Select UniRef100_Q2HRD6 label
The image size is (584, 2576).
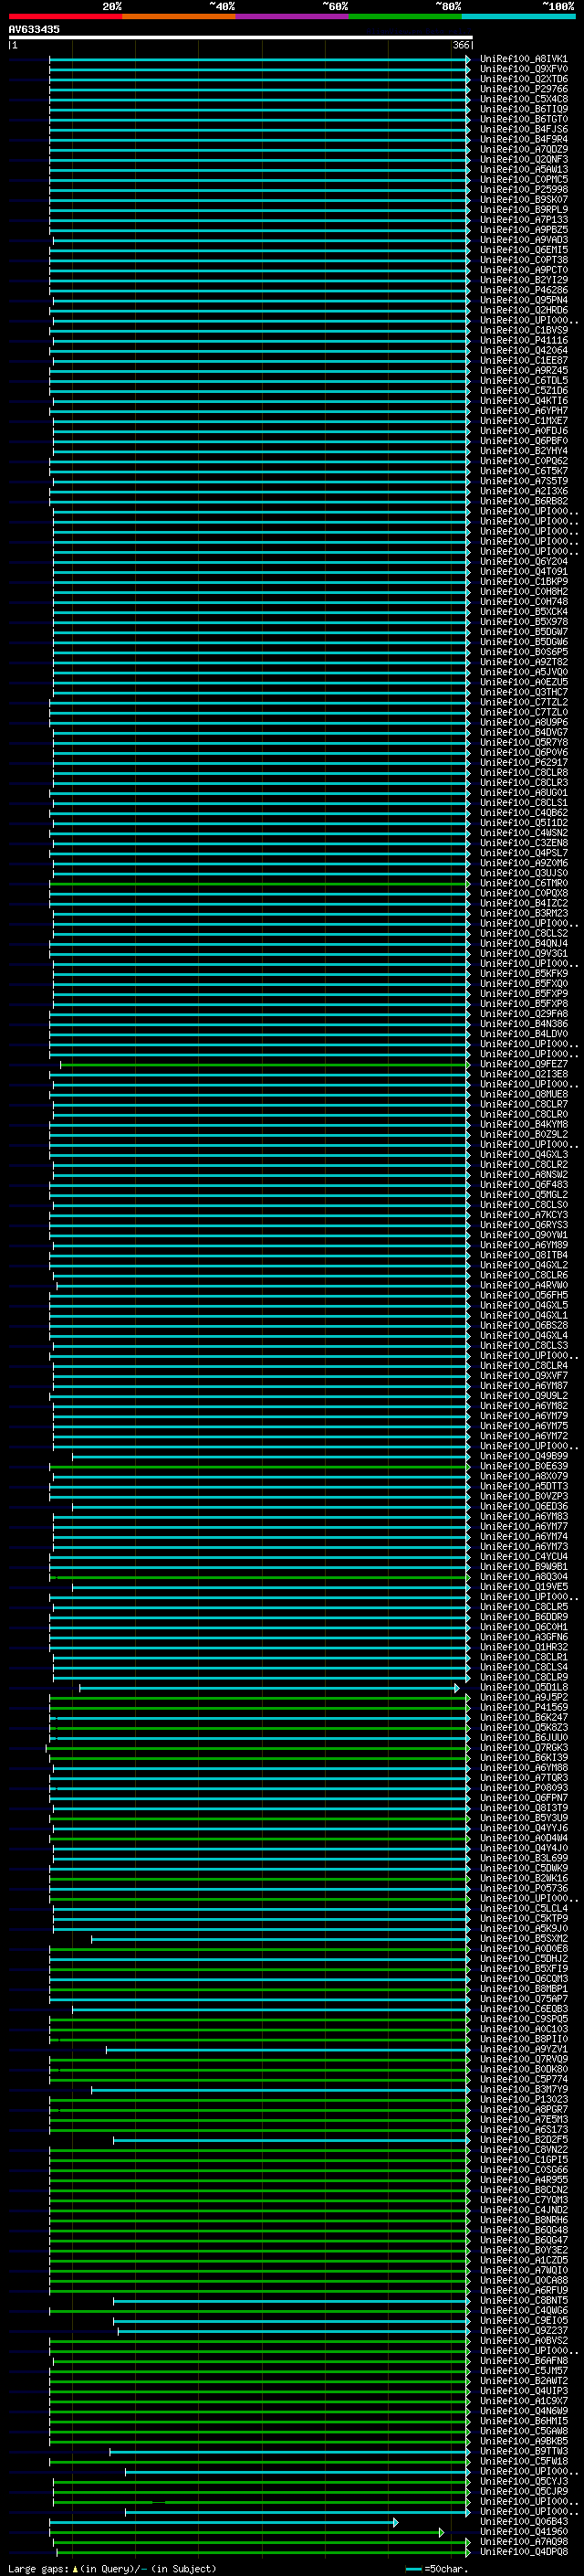(523, 310)
